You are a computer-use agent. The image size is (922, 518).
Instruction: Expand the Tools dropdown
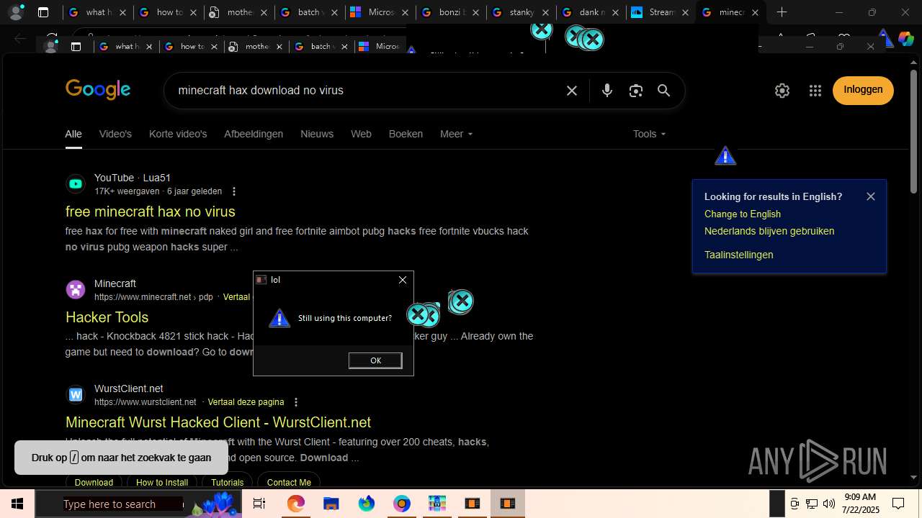pyautogui.click(x=649, y=134)
